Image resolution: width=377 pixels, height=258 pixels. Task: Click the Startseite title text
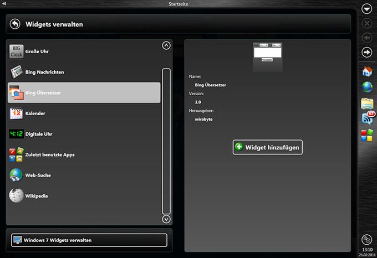coord(178,4)
